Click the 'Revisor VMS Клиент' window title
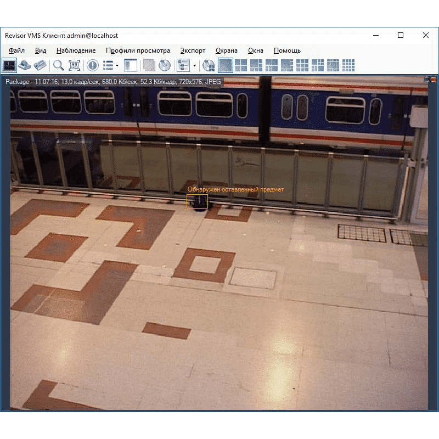The width and height of the screenshot is (439, 439). point(61,36)
